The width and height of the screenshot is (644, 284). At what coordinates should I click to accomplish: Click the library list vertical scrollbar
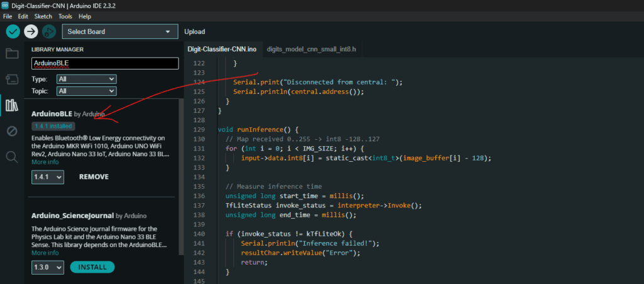[x=181, y=176]
